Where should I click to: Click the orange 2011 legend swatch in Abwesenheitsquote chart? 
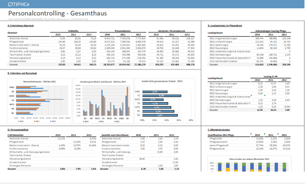point(35,121)
